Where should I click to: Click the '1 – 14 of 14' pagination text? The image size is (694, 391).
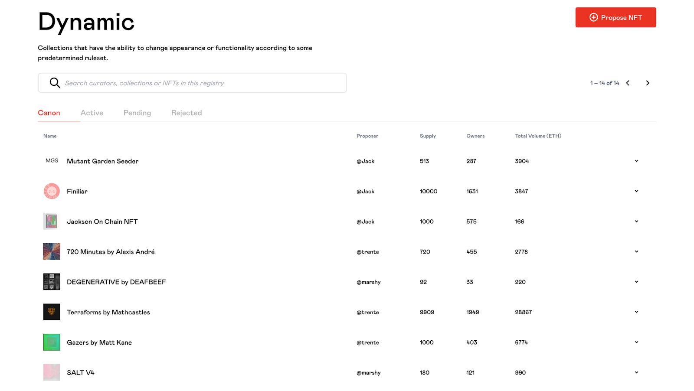click(605, 83)
